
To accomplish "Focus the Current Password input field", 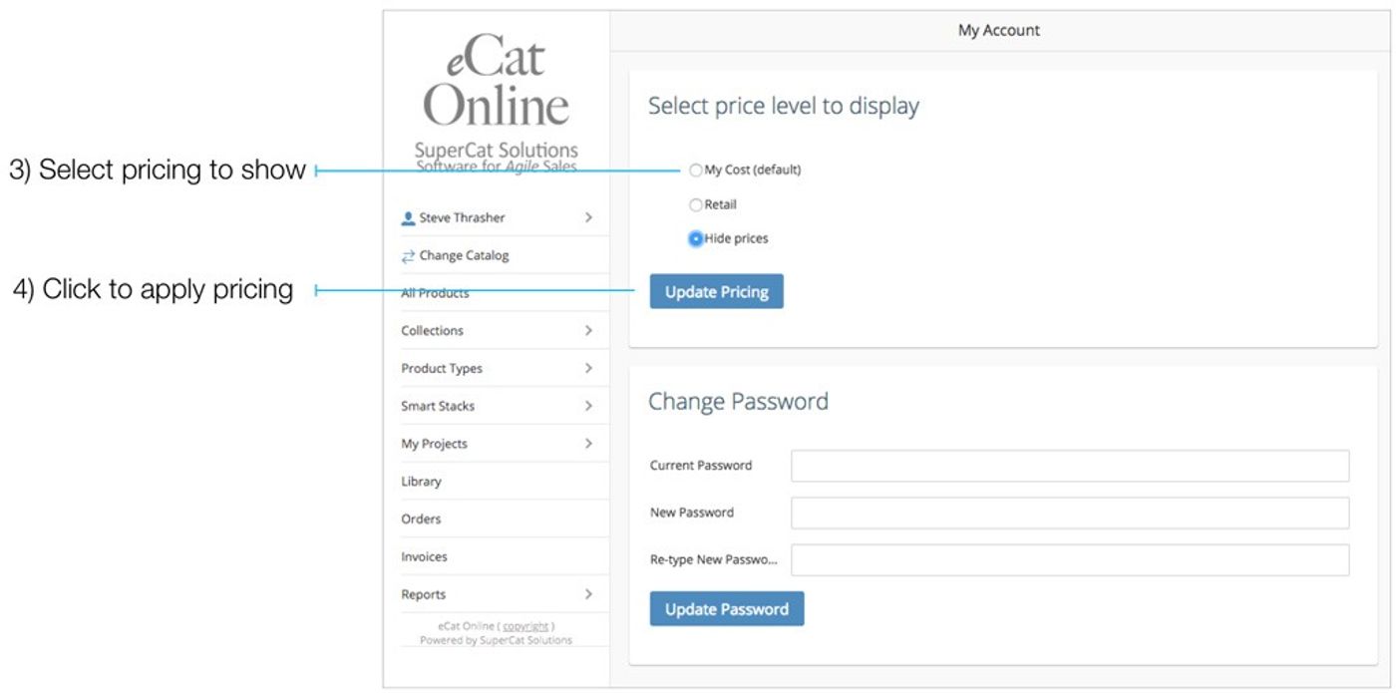I will click(1070, 466).
